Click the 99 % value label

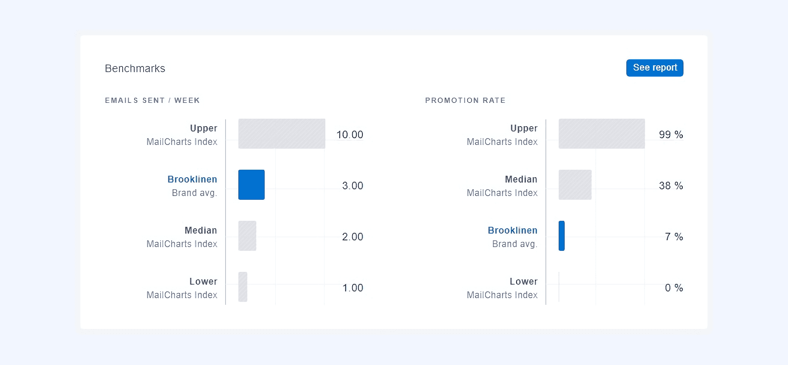tap(671, 135)
